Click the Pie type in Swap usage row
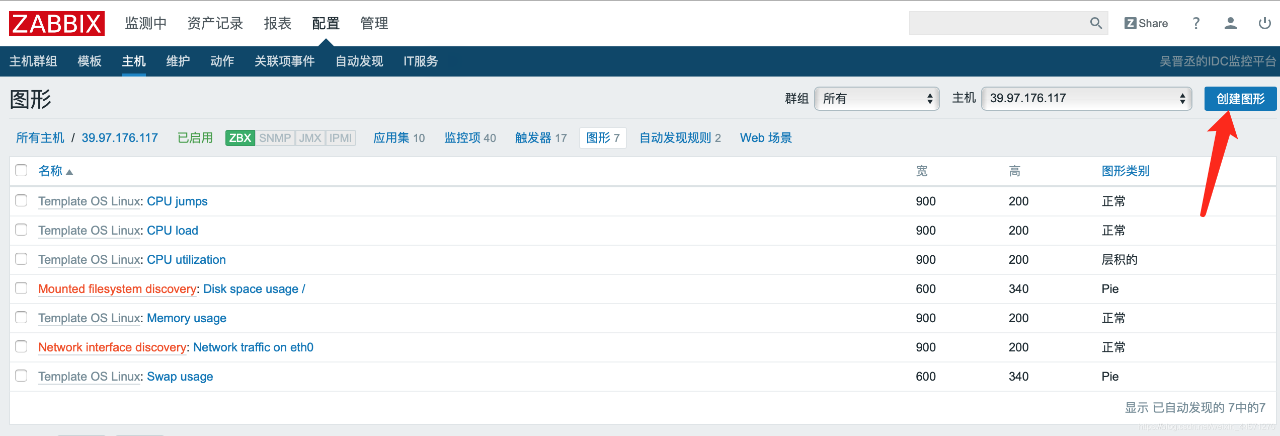The height and width of the screenshot is (436, 1280). pos(1110,377)
